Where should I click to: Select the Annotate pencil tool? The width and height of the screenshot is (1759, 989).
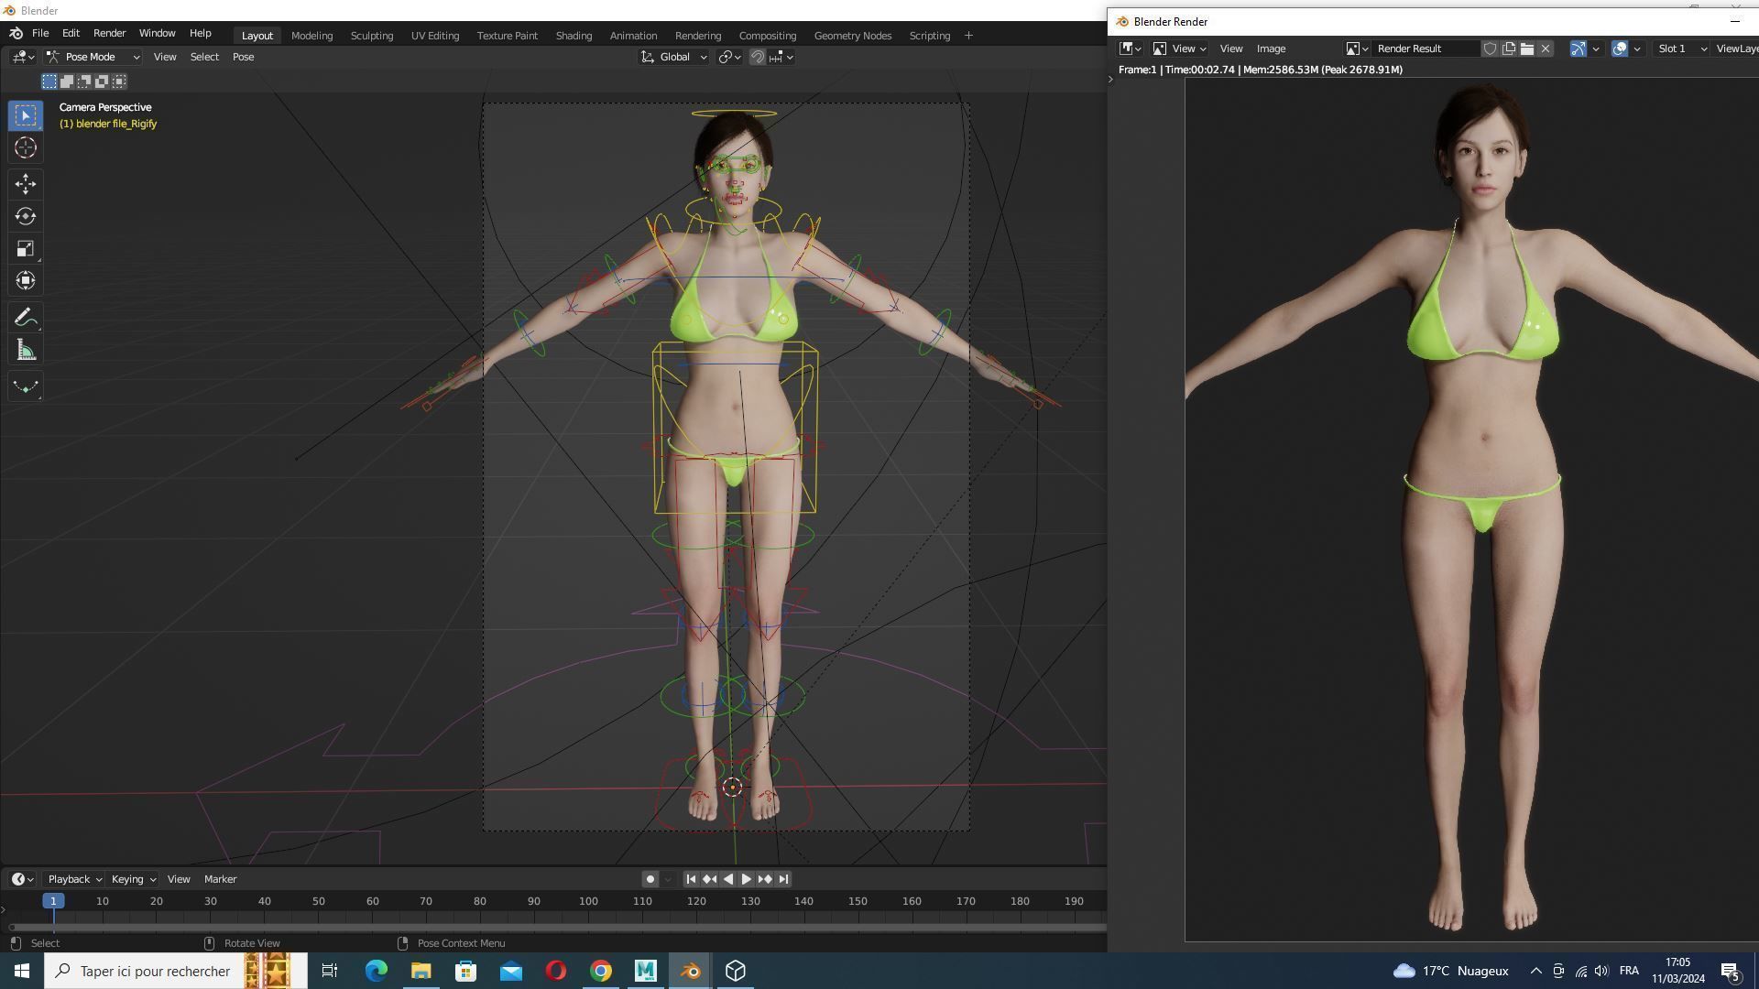(26, 318)
